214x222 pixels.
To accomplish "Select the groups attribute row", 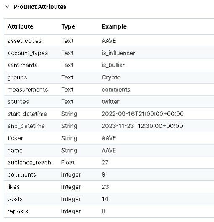I will (x=109, y=77).
